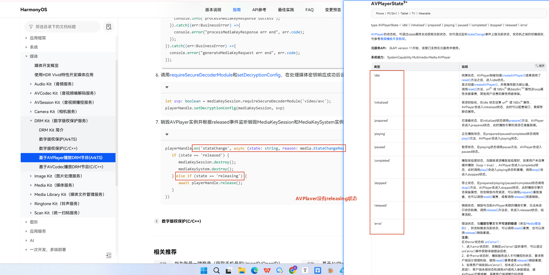
Task: Open the Windows Start menu
Action: click(204, 270)
